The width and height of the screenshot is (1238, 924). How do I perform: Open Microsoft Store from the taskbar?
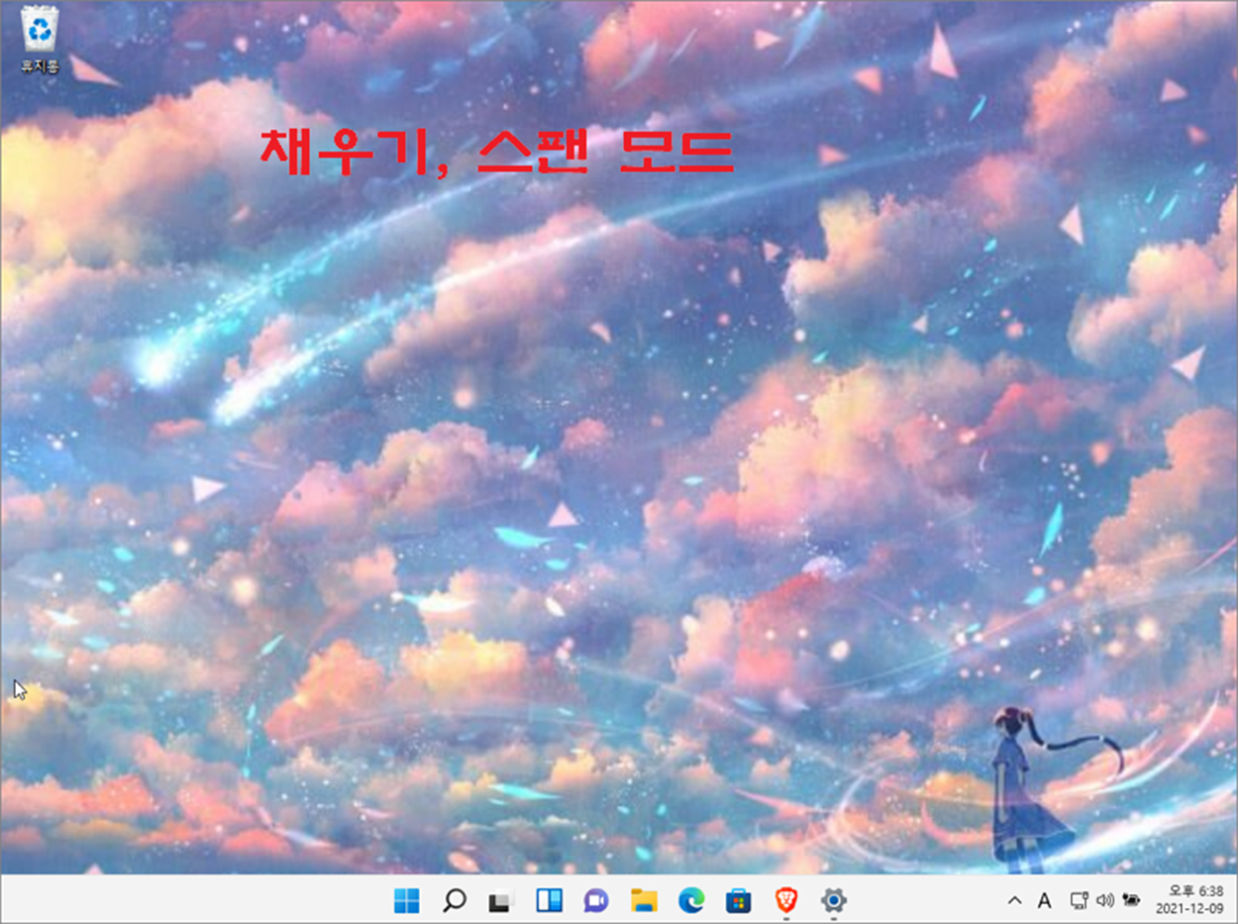click(739, 900)
